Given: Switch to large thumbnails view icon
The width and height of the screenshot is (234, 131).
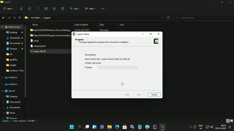Looking at the screenshot, I should click(231, 121).
